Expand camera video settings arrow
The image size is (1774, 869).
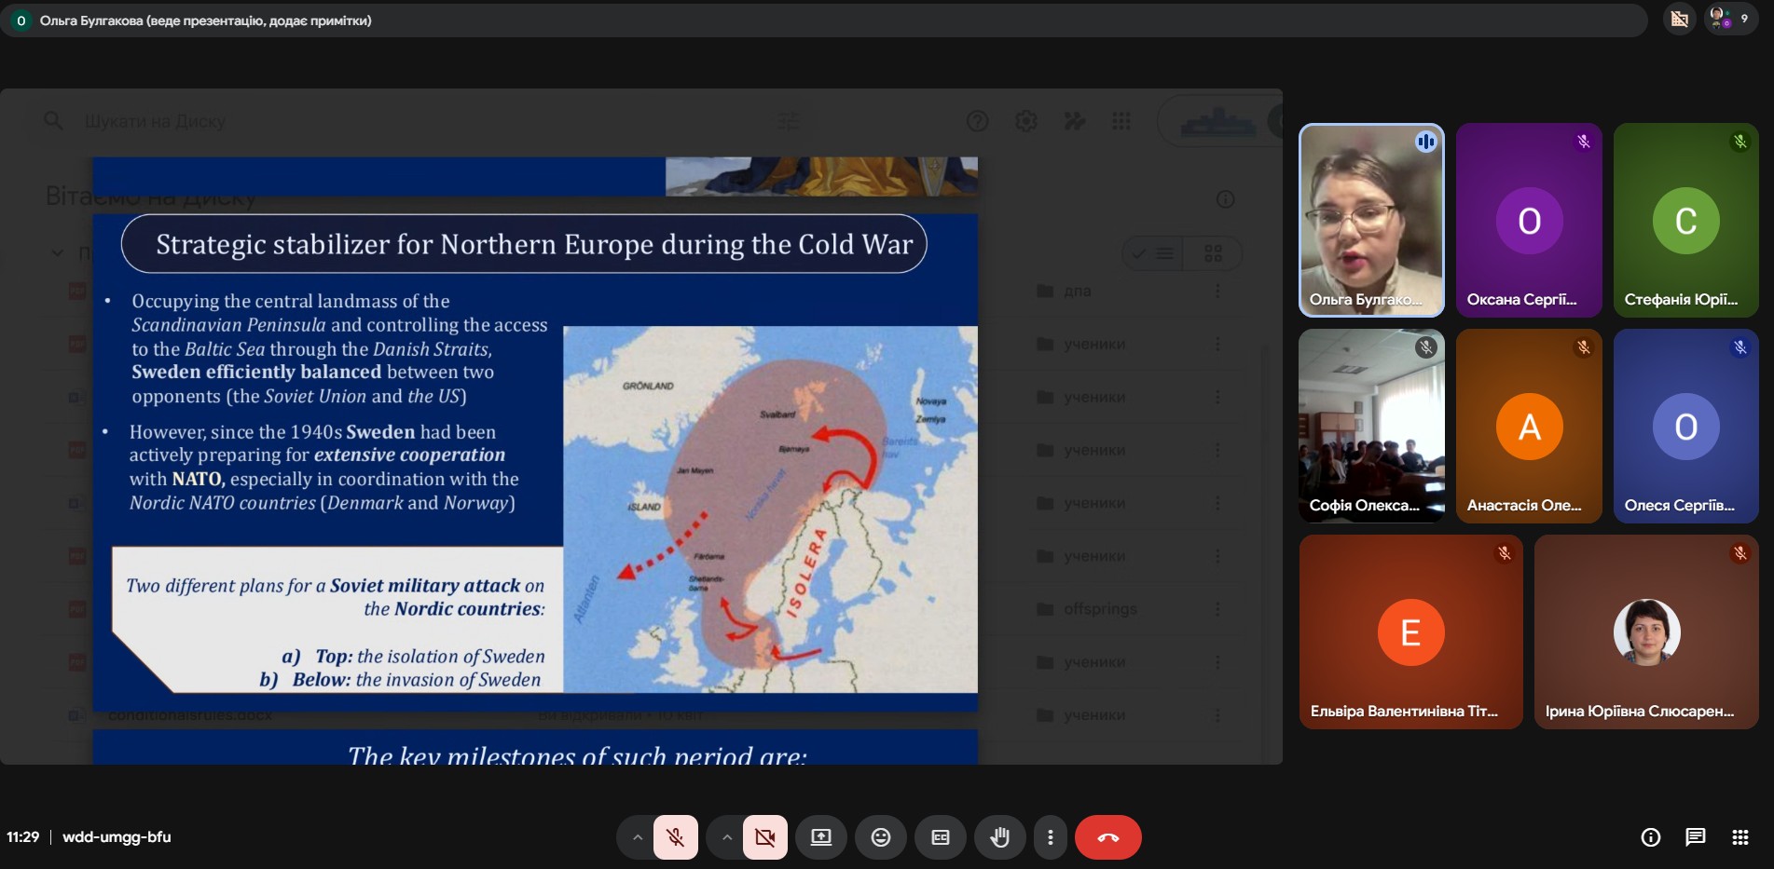pyautogui.click(x=727, y=837)
